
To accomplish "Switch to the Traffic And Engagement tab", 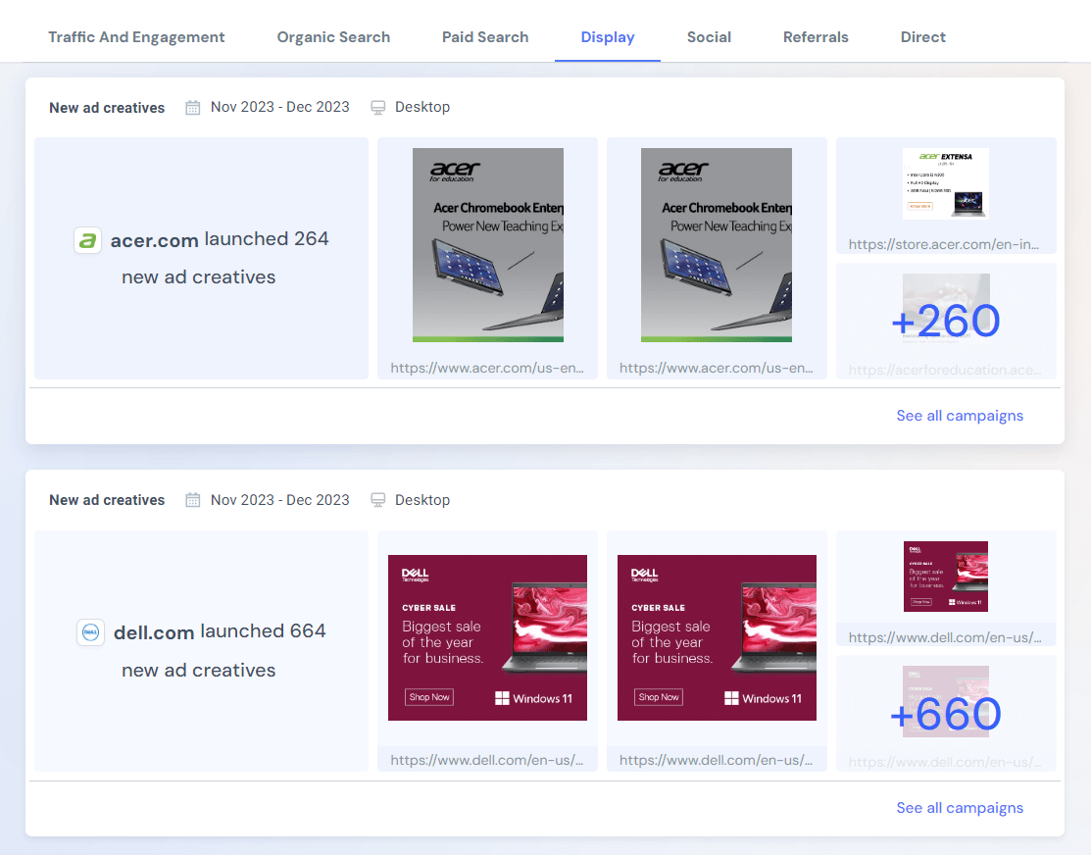I will click(136, 37).
